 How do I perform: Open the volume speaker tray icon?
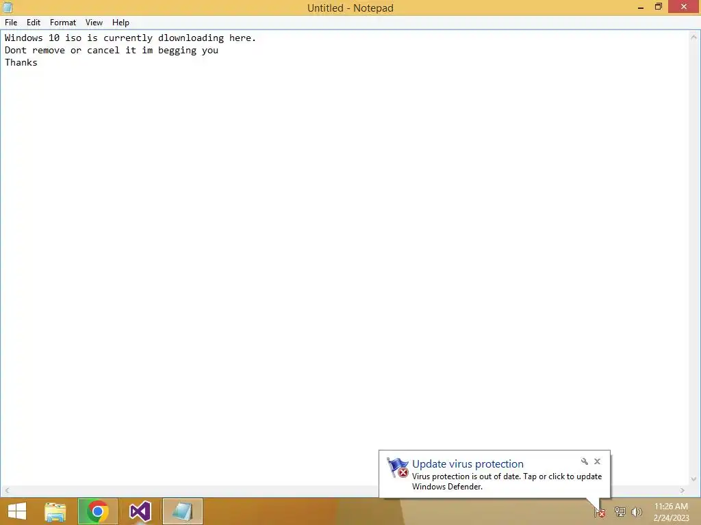coord(637,511)
